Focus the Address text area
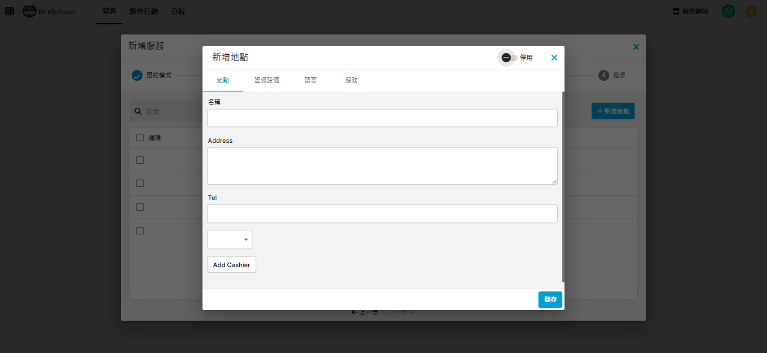 (x=382, y=166)
